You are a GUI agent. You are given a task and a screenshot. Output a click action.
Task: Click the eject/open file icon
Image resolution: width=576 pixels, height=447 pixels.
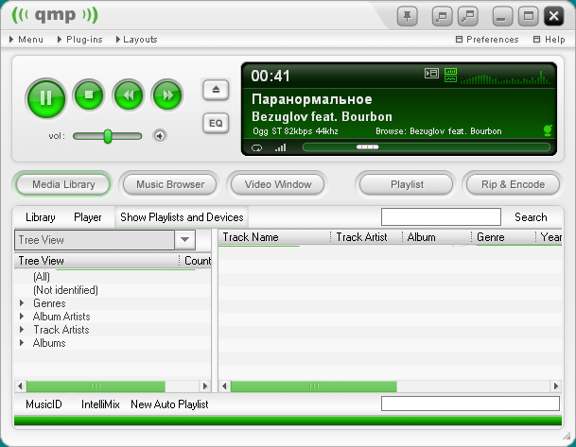click(x=215, y=90)
